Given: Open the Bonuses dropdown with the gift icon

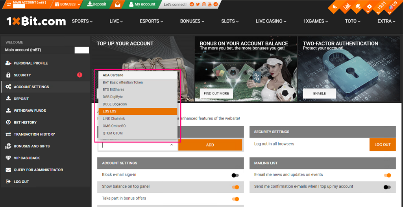Looking at the screenshot, I should (68, 4).
